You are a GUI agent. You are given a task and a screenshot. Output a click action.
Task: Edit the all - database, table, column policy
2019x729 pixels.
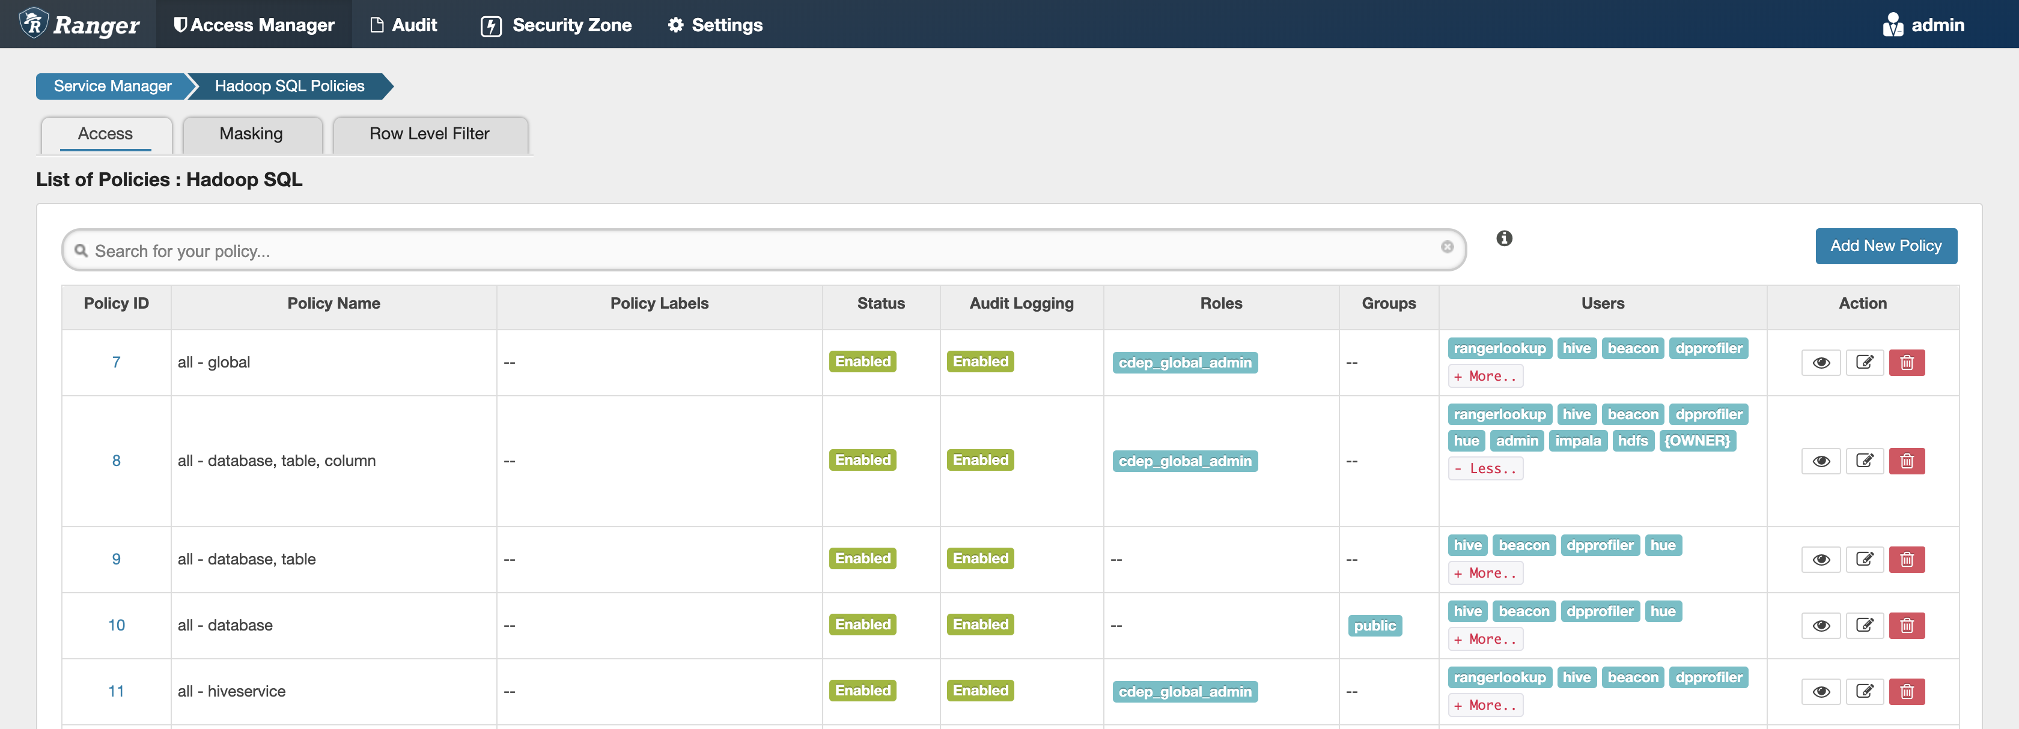pyautogui.click(x=1864, y=461)
